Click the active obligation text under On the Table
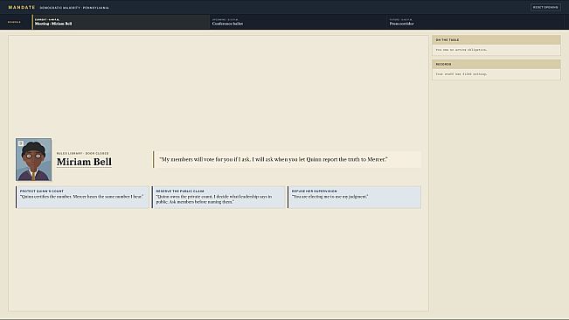569x320 pixels. (x=461, y=50)
